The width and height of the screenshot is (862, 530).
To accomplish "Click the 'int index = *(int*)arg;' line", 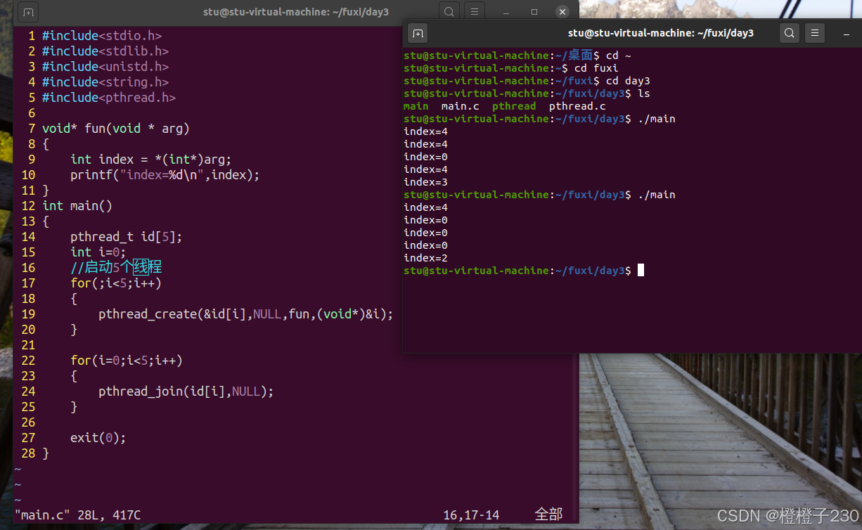I will [x=151, y=159].
